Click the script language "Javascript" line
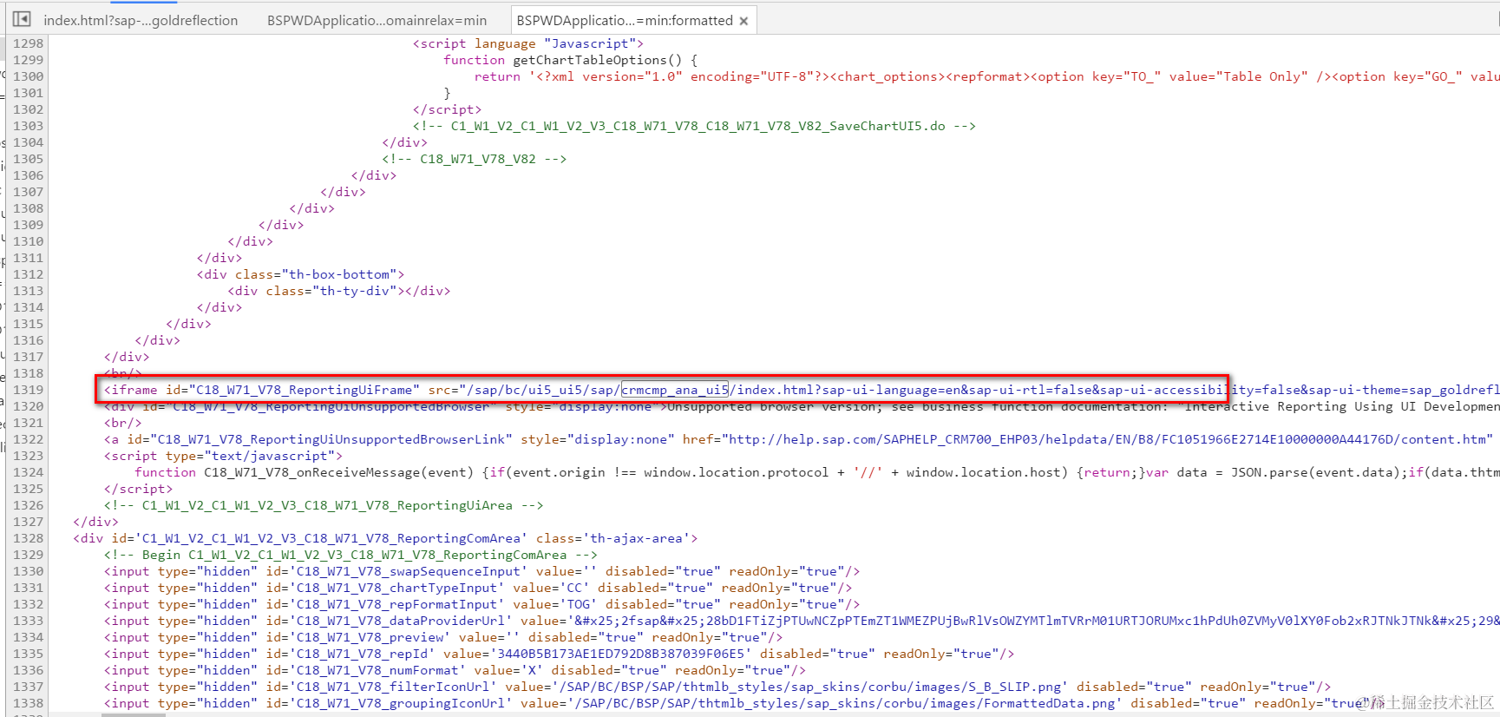 click(x=528, y=43)
